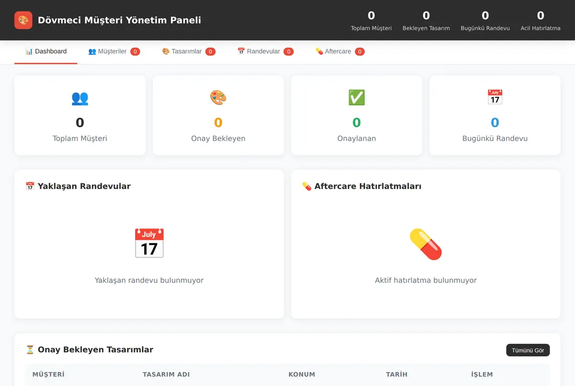Screen dimensions: 575x386
Task: Click the Dövmeci Müşteri Yönetim Paneli title
Action: pyautogui.click(x=119, y=20)
